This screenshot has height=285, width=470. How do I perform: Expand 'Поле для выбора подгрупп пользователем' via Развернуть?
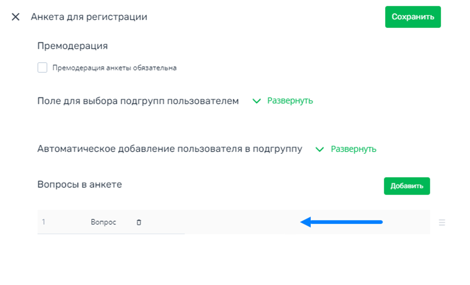[290, 101]
